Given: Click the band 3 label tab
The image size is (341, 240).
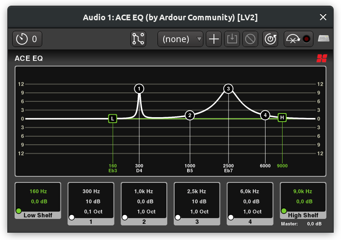Looking at the screenshot, I should [197, 222].
